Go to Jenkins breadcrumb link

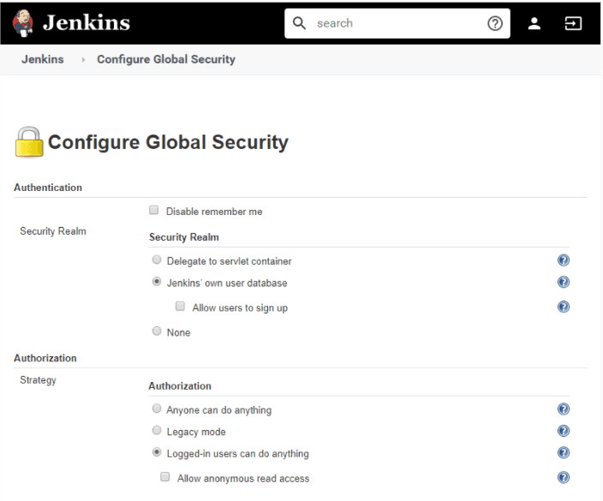tap(43, 59)
